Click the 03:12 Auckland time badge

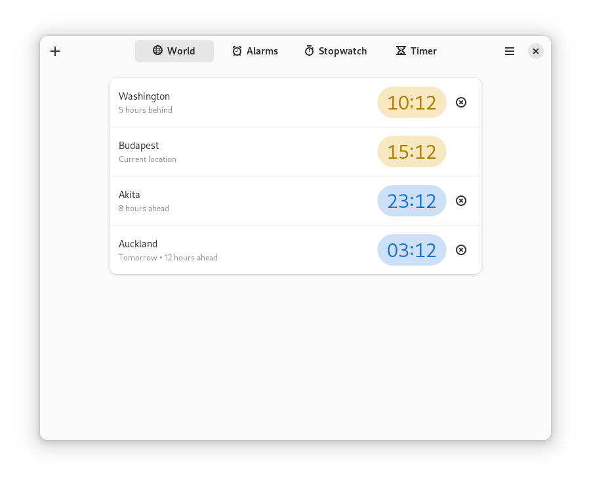(x=411, y=250)
